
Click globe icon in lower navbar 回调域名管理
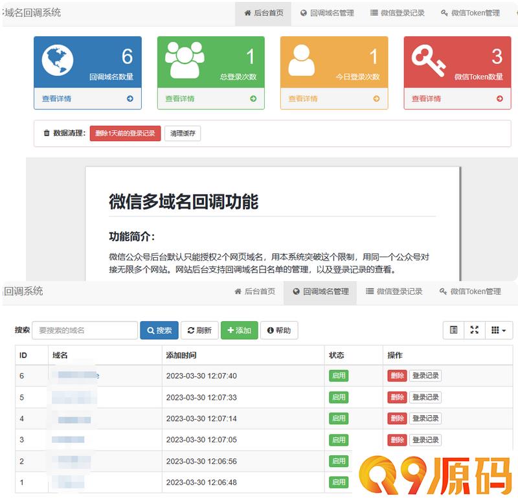(x=296, y=291)
